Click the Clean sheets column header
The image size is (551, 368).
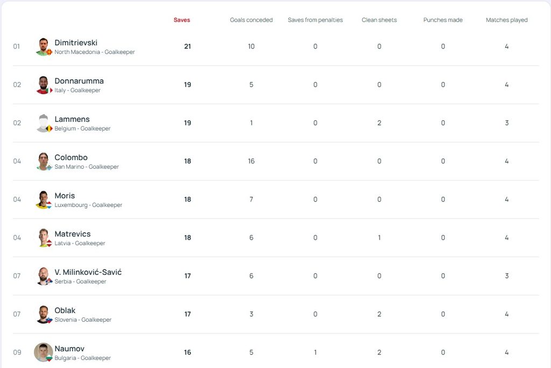(379, 20)
